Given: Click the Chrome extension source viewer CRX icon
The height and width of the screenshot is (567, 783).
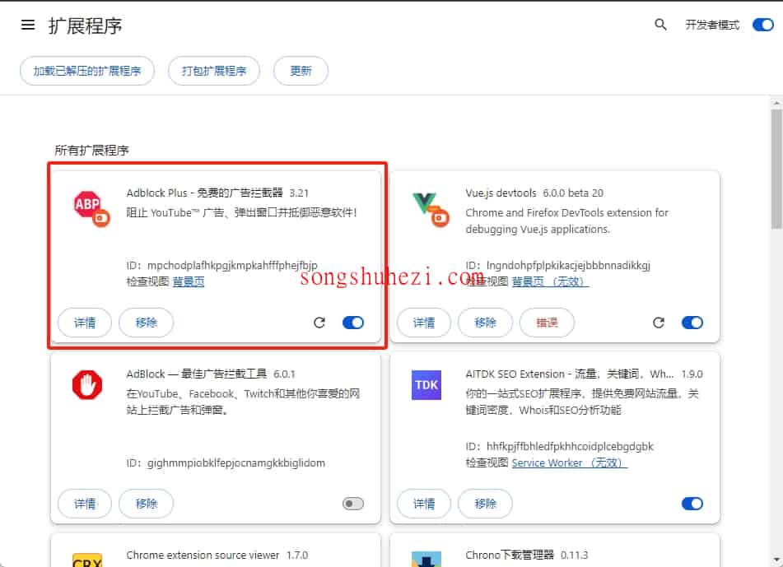Looking at the screenshot, I should point(87,560).
